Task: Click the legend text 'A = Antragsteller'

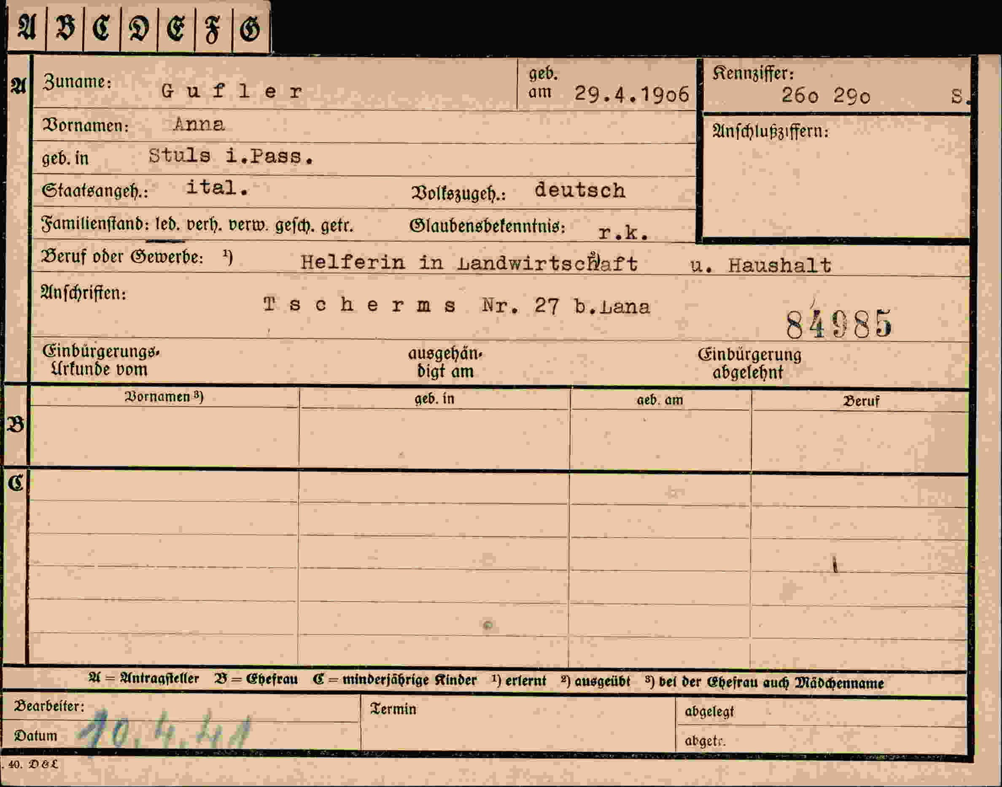Action: point(143,678)
